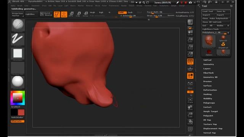Viewport: 244px width, 137px height.
Task: Click Import in Tool panel
Action: click(x=209, y=15)
